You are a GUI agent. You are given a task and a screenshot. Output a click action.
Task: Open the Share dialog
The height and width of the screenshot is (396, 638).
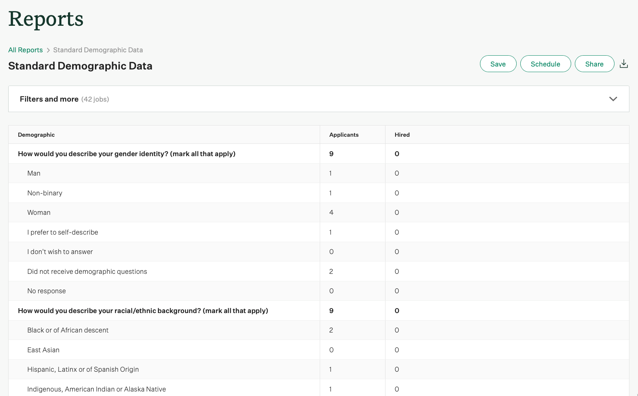pos(594,64)
